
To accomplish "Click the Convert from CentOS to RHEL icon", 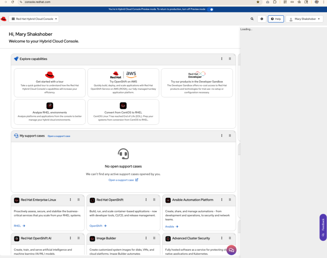I will click(x=123, y=106).
